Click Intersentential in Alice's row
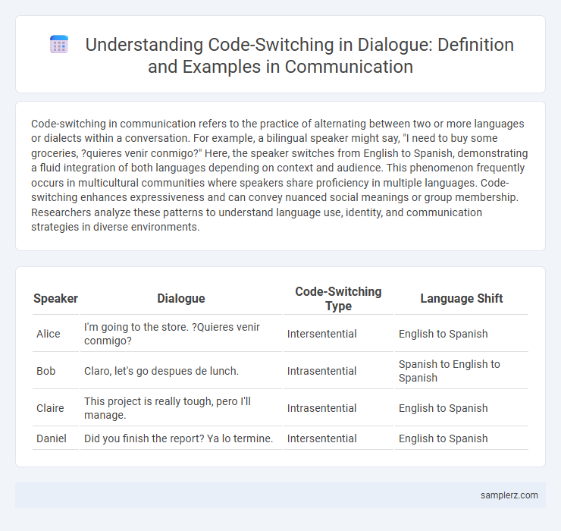This screenshot has width=561, height=531. pos(321,334)
